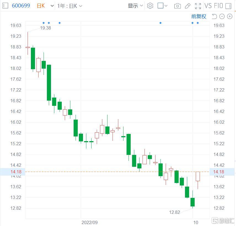
Task: Click the 16.02 label on right axis
Action: [219, 122]
